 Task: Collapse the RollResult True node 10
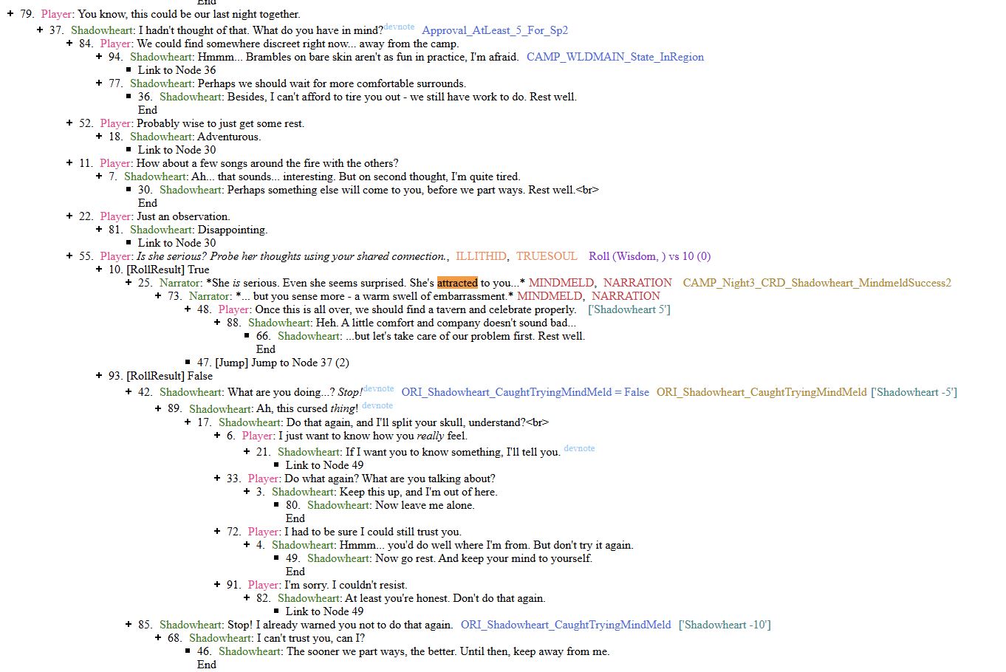(99, 270)
